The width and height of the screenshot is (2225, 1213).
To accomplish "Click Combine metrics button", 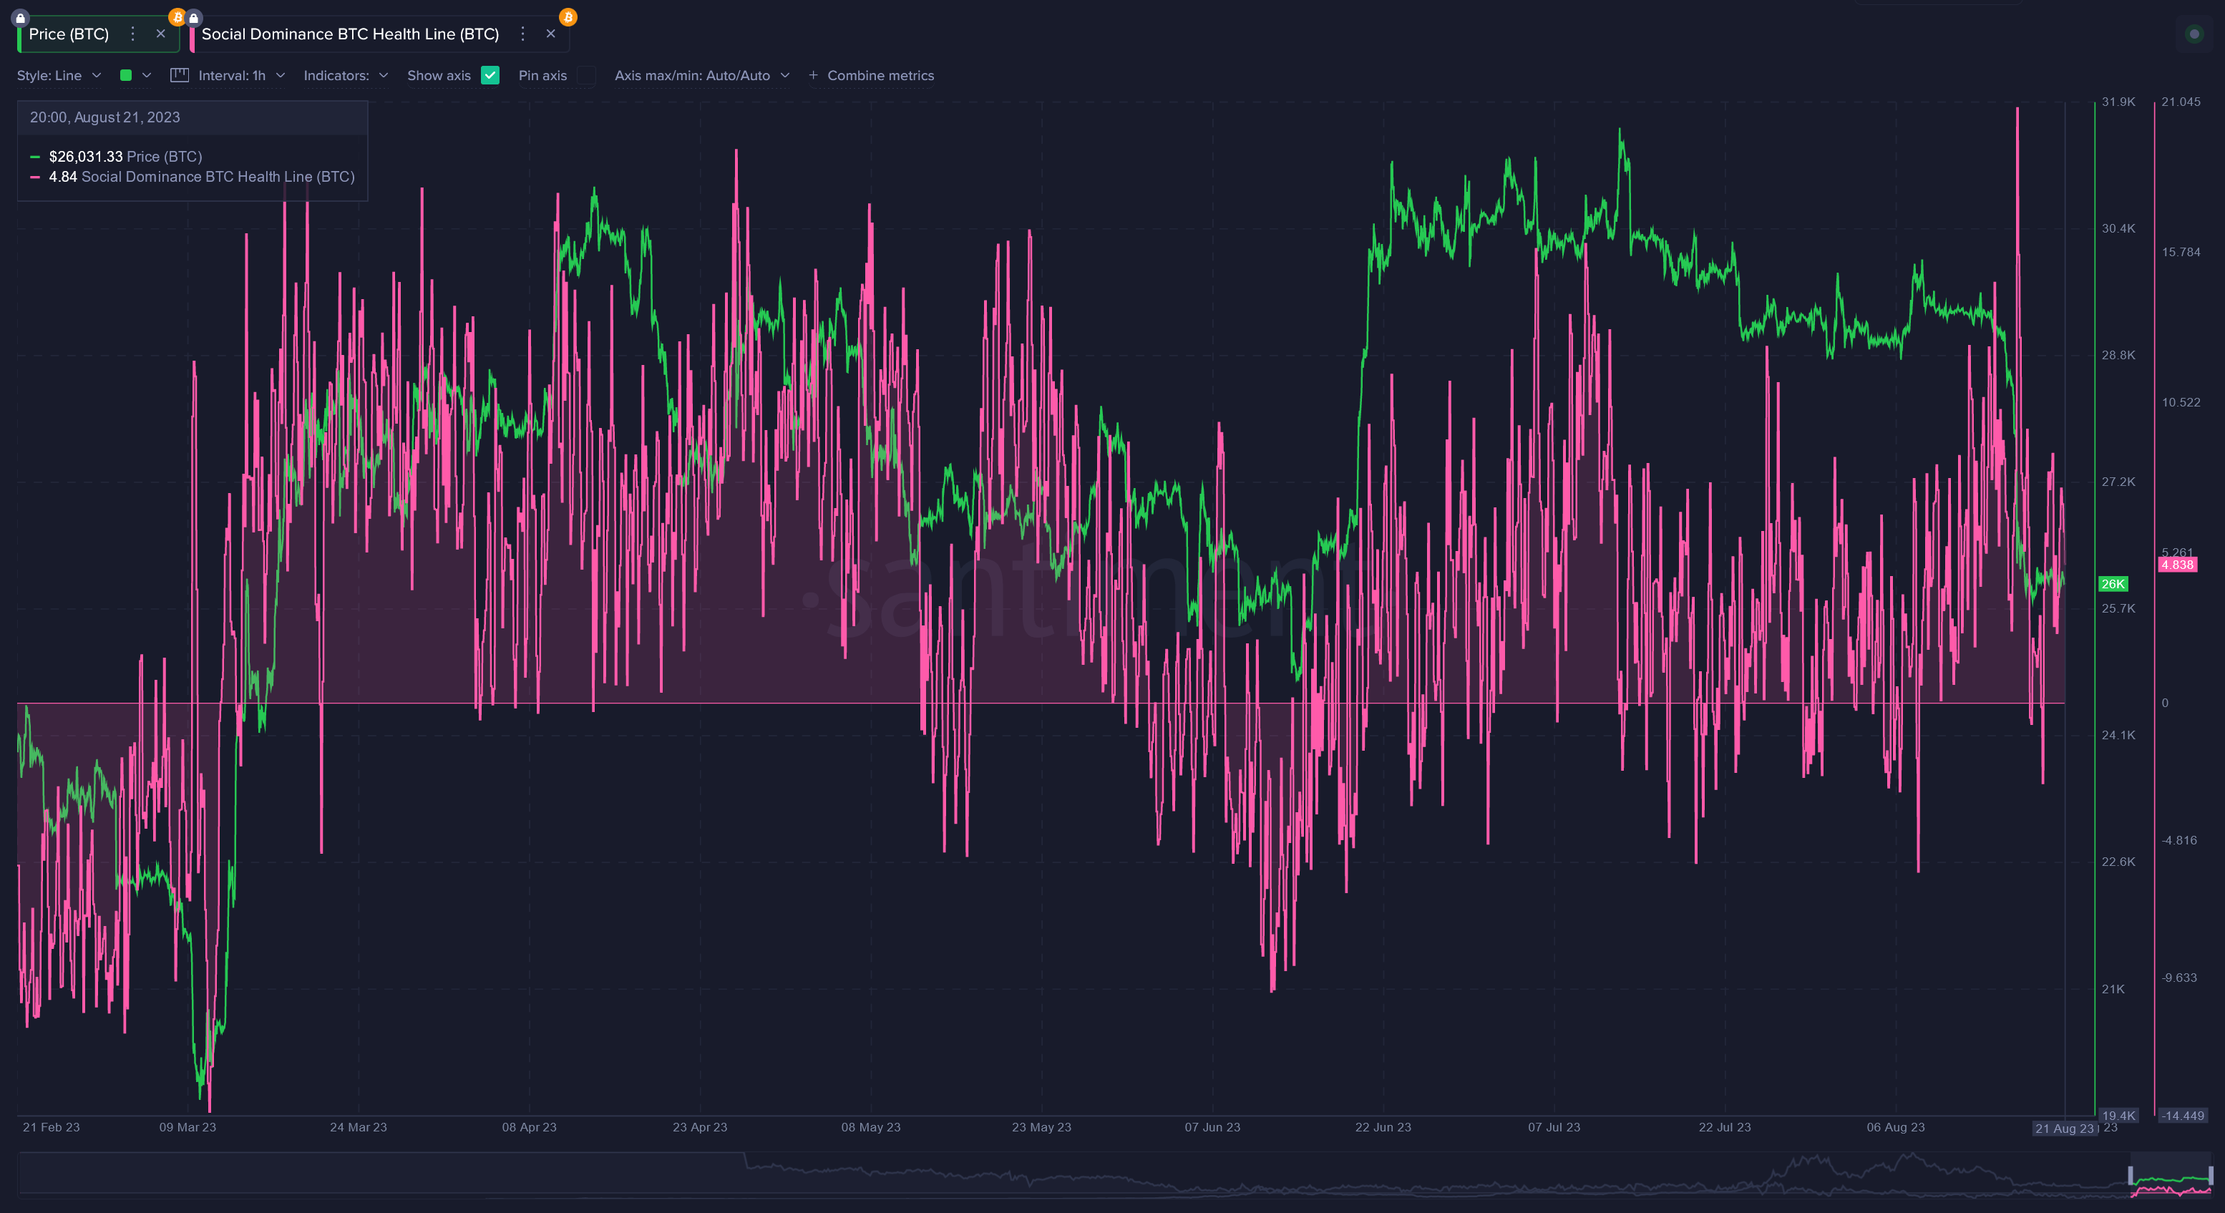I will 872,75.
